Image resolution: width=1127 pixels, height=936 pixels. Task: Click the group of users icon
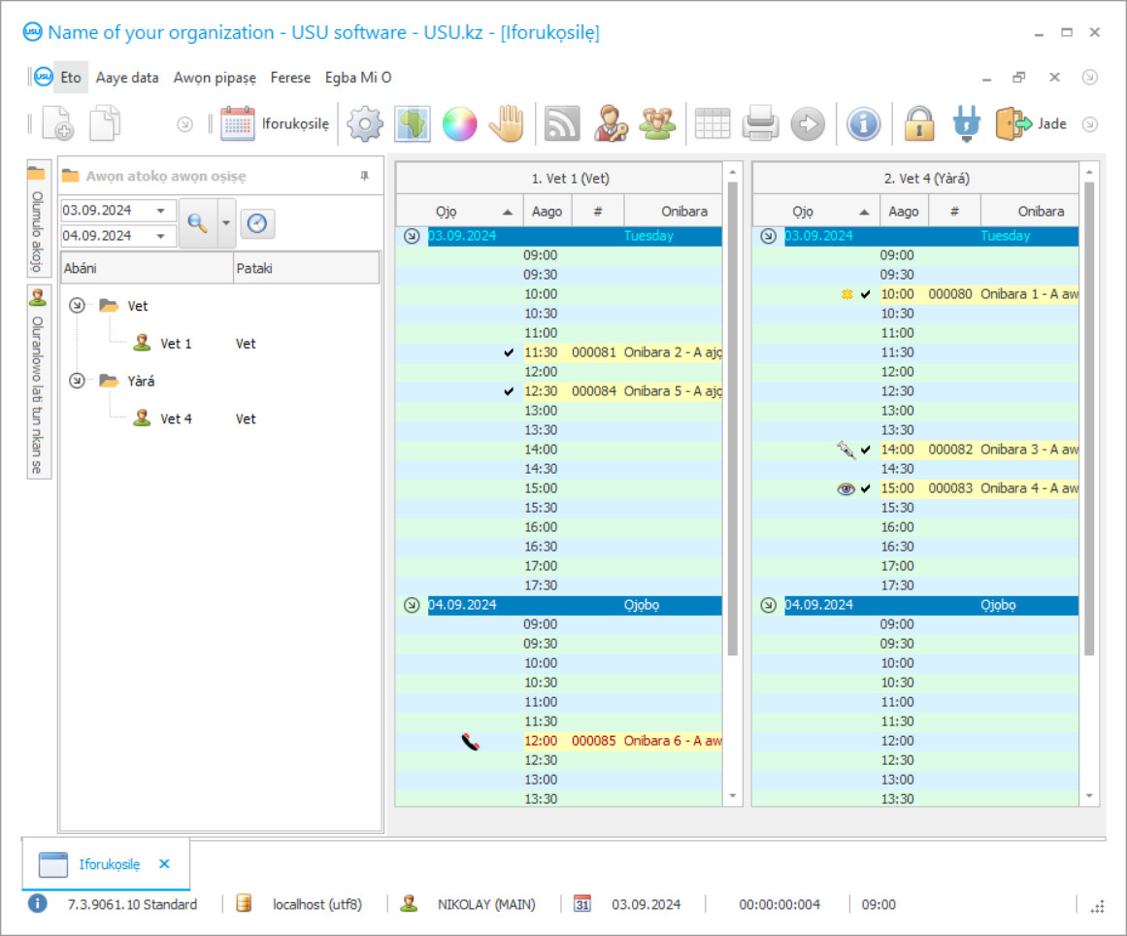click(657, 123)
